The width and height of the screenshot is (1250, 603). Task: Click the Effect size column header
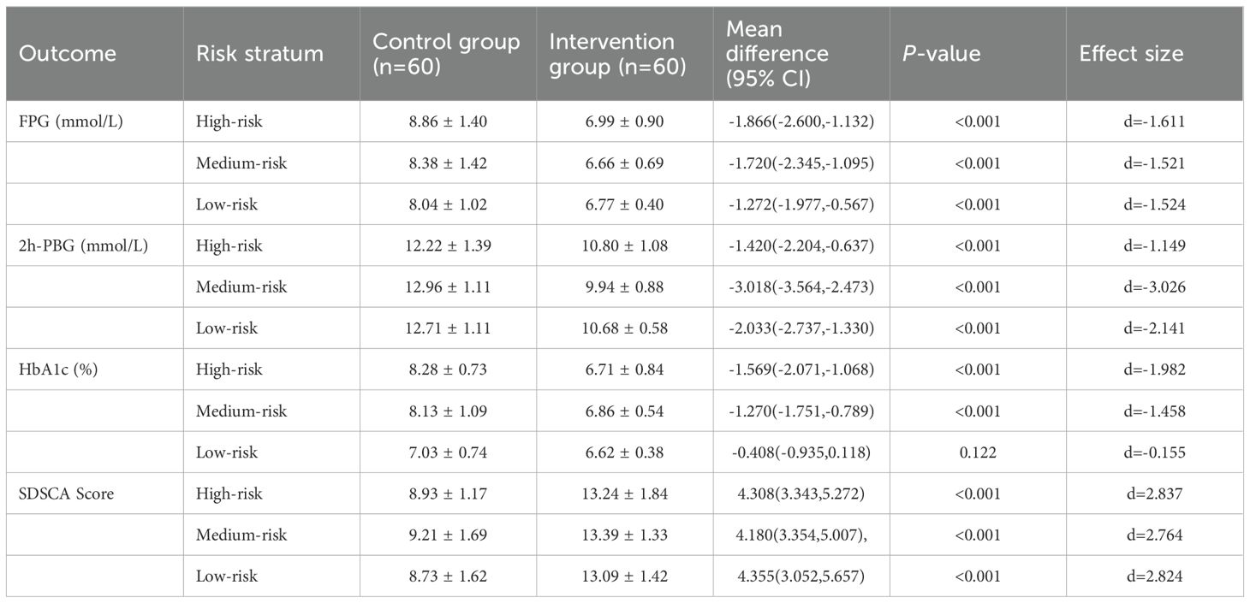[x=1131, y=54]
